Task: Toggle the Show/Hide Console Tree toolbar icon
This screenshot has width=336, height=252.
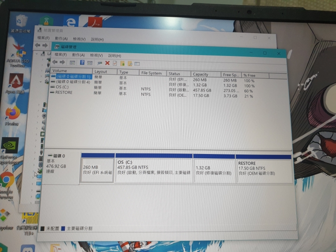Action: tap(72, 63)
